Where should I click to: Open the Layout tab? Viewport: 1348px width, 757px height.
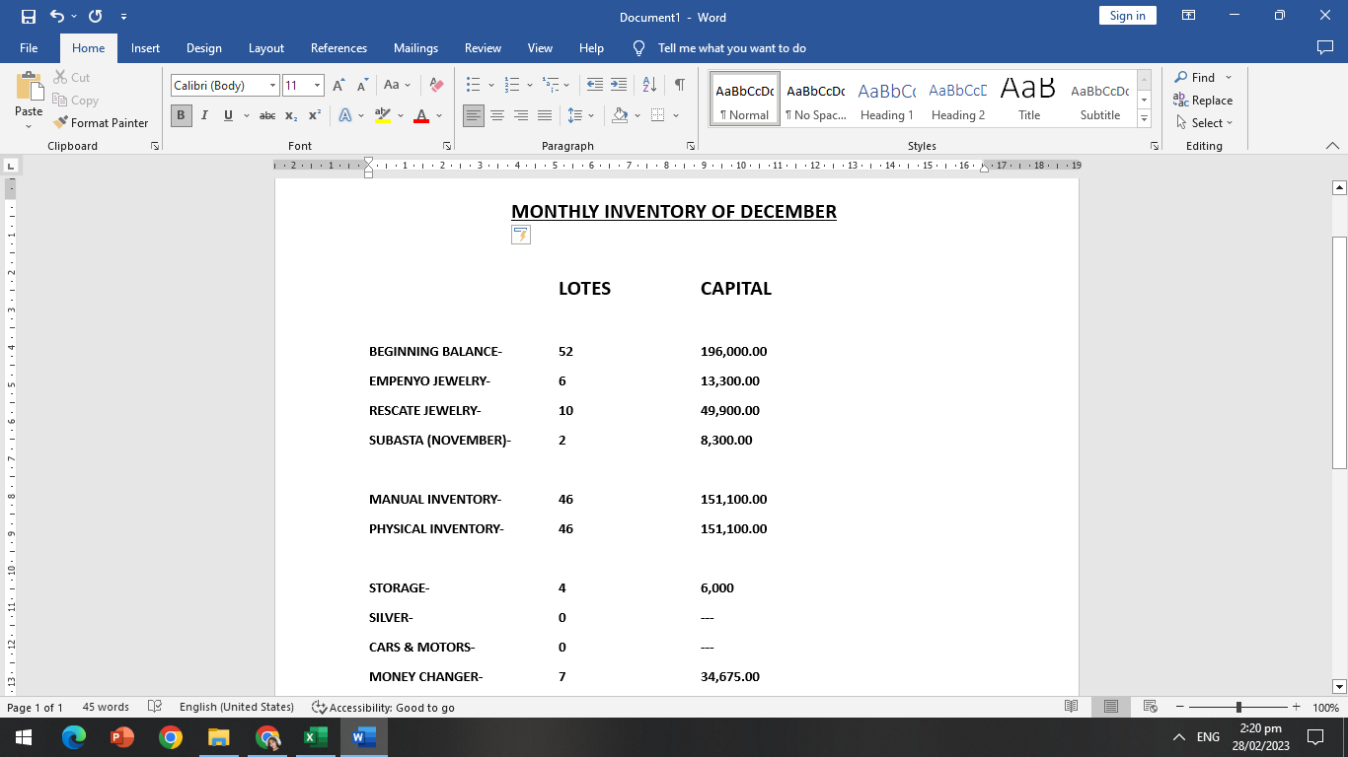click(x=266, y=47)
